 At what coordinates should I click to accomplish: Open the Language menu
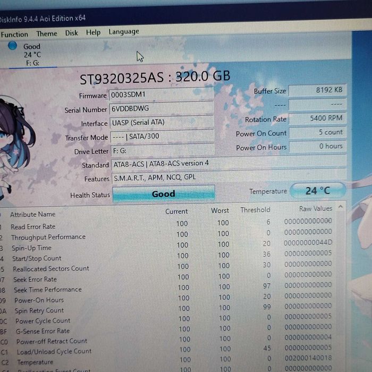[x=124, y=32]
